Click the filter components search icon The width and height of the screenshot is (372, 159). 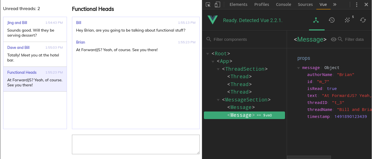[x=209, y=39]
